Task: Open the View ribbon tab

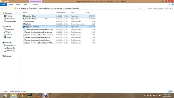Action: pyautogui.click(x=25, y=5)
